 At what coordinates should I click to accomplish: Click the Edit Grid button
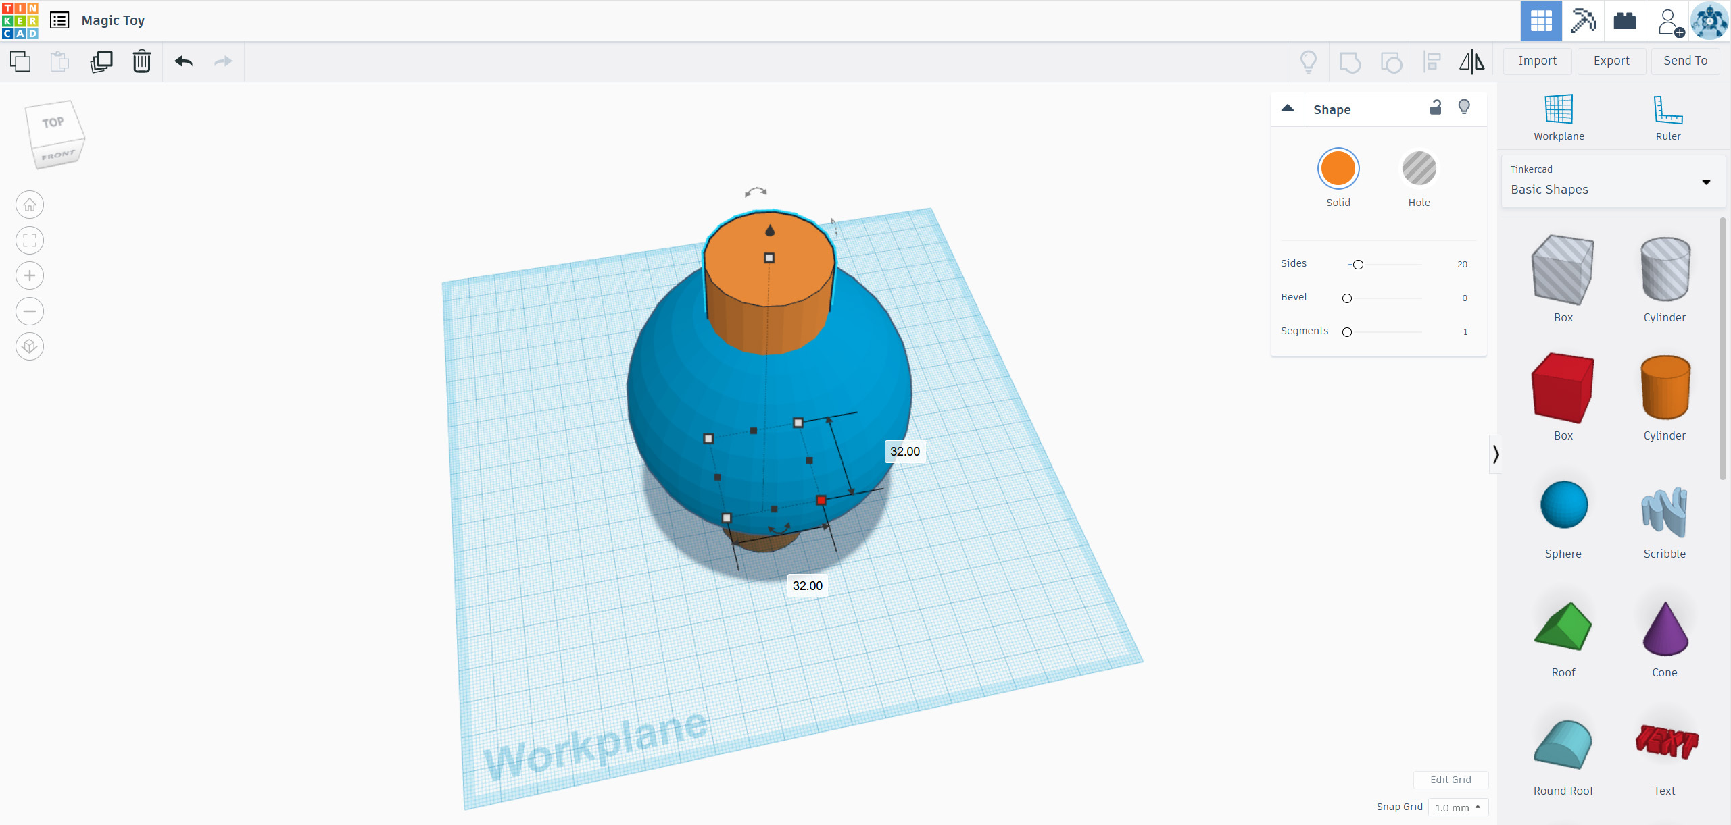click(x=1450, y=780)
